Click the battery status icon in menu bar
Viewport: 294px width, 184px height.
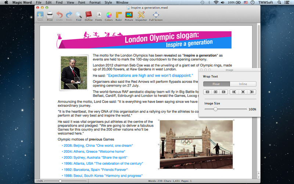238,3
